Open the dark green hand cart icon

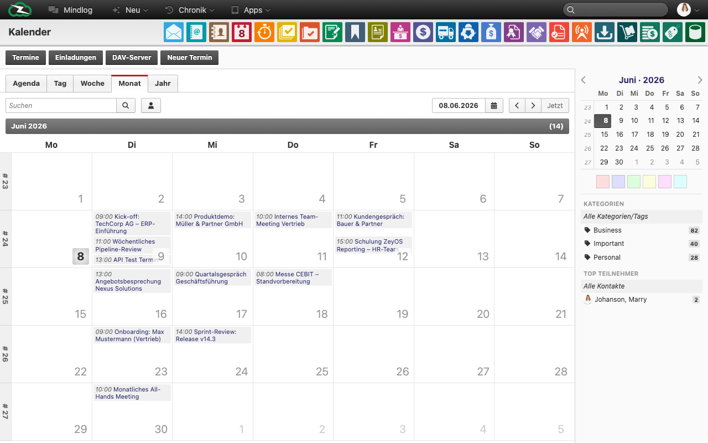[x=627, y=32]
